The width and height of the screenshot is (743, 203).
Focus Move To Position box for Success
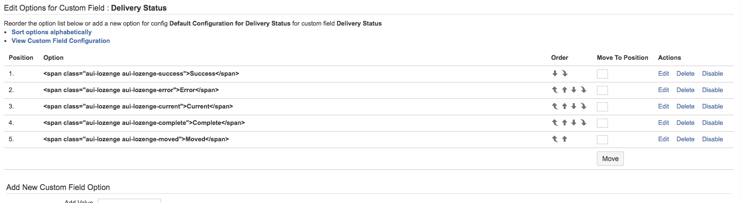point(602,74)
